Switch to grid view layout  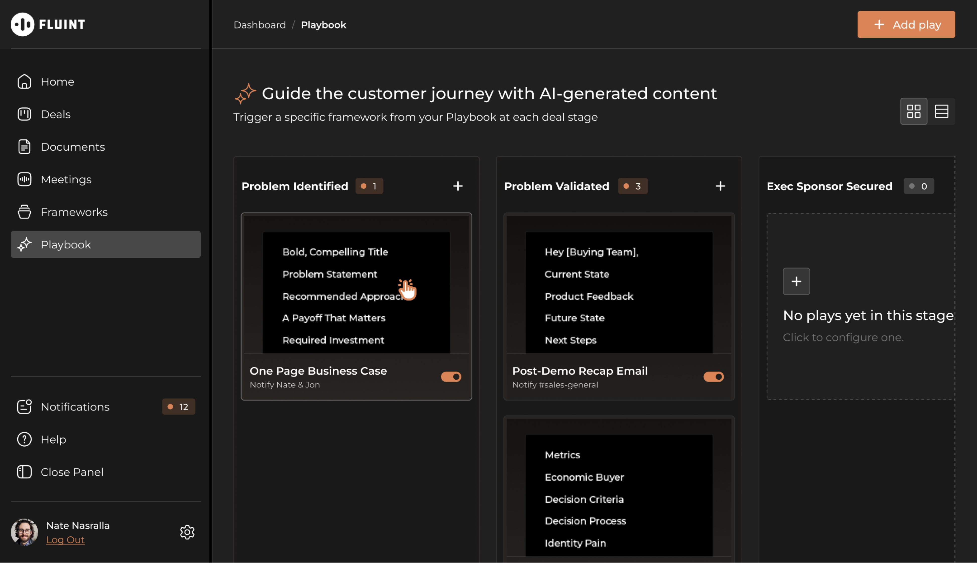click(914, 111)
